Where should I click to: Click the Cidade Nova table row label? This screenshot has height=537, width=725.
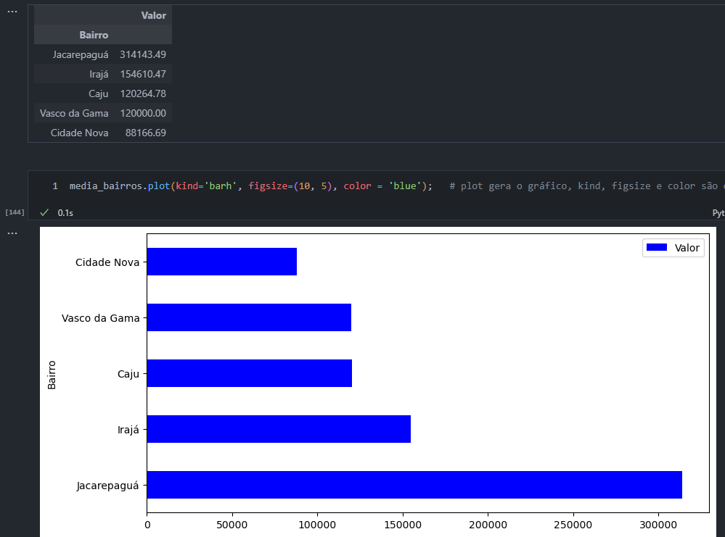[80, 133]
